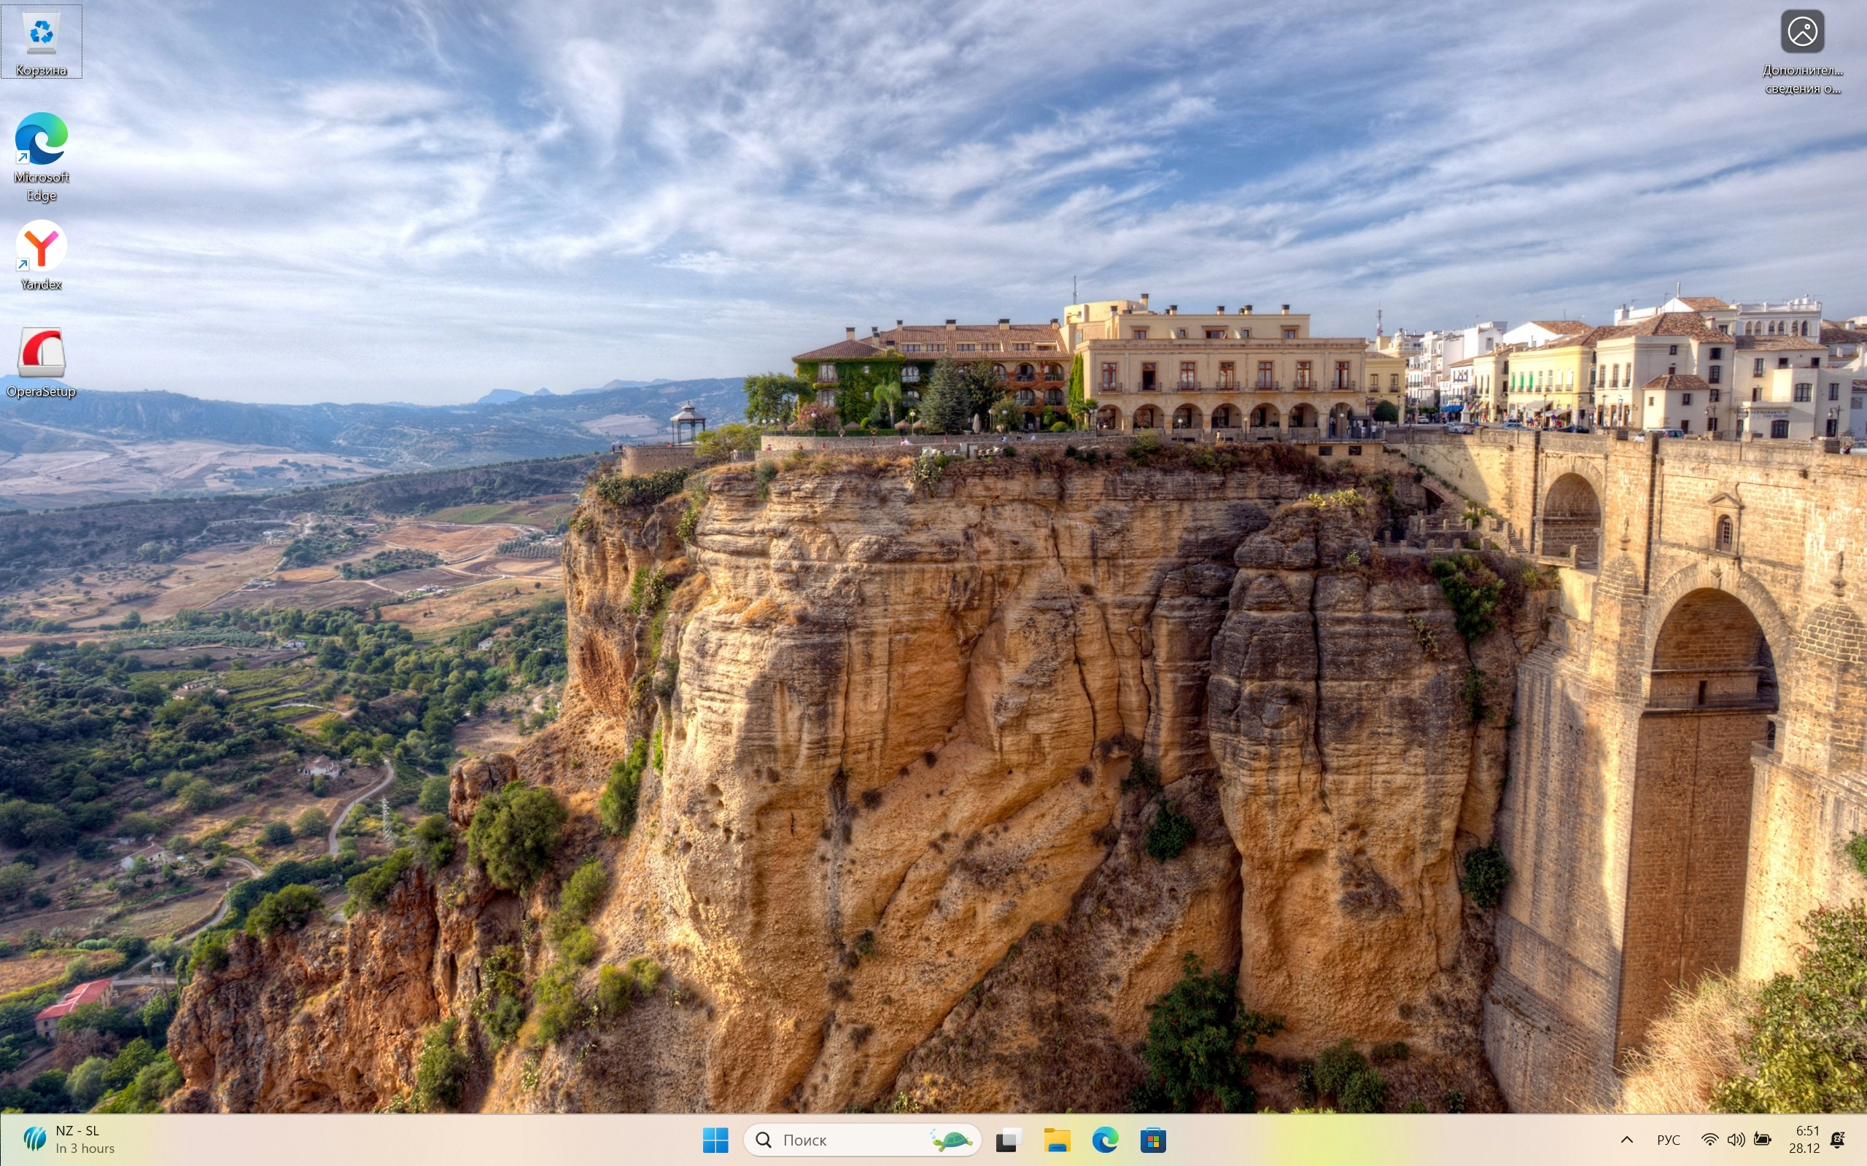The image size is (1867, 1166).
Task: Open the NZ - SL widgets button
Action: 69,1140
